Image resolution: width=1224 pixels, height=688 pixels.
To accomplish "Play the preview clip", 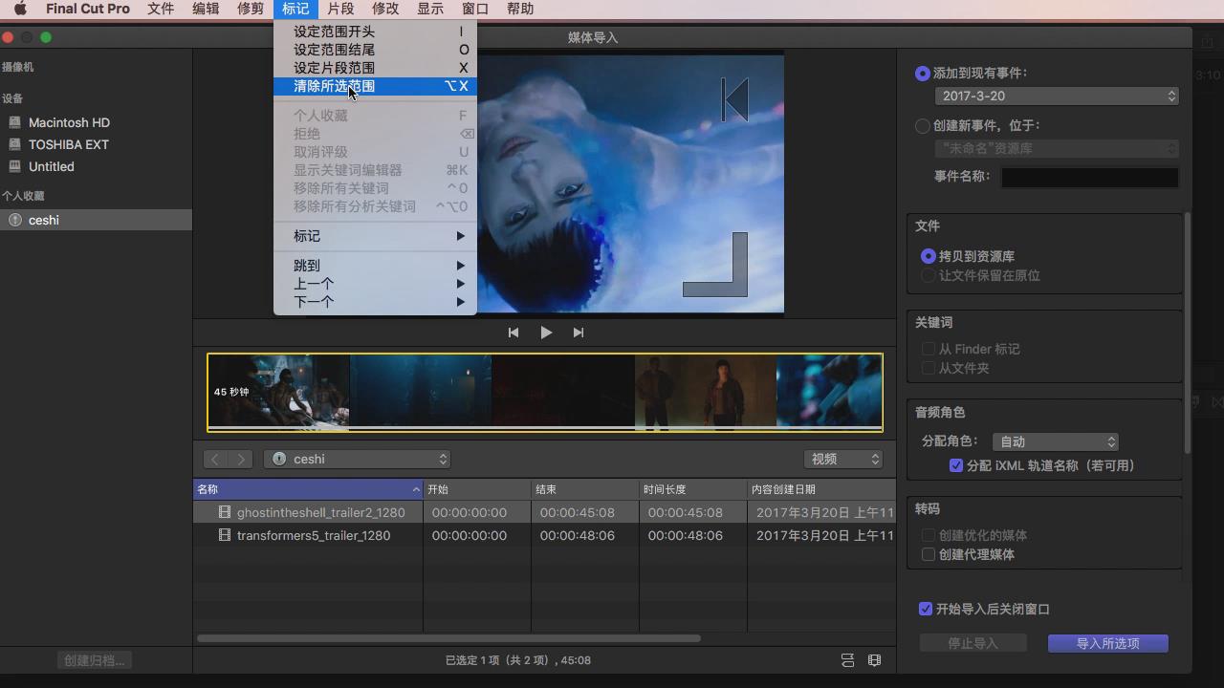I will point(546,333).
